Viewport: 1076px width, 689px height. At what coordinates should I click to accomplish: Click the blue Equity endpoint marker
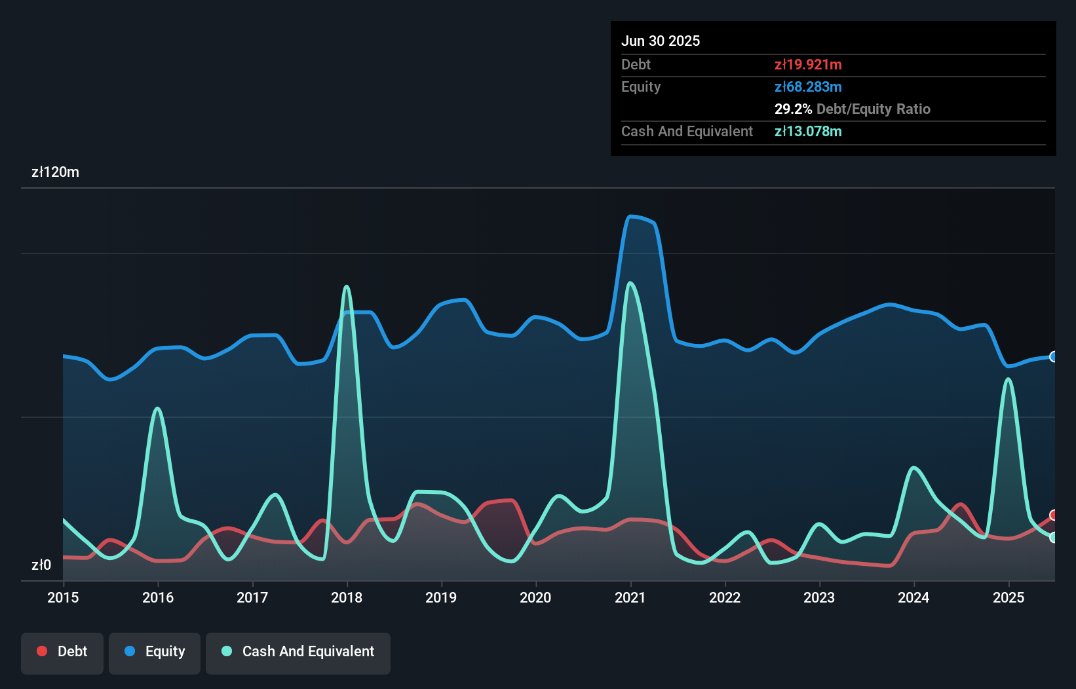(1054, 356)
